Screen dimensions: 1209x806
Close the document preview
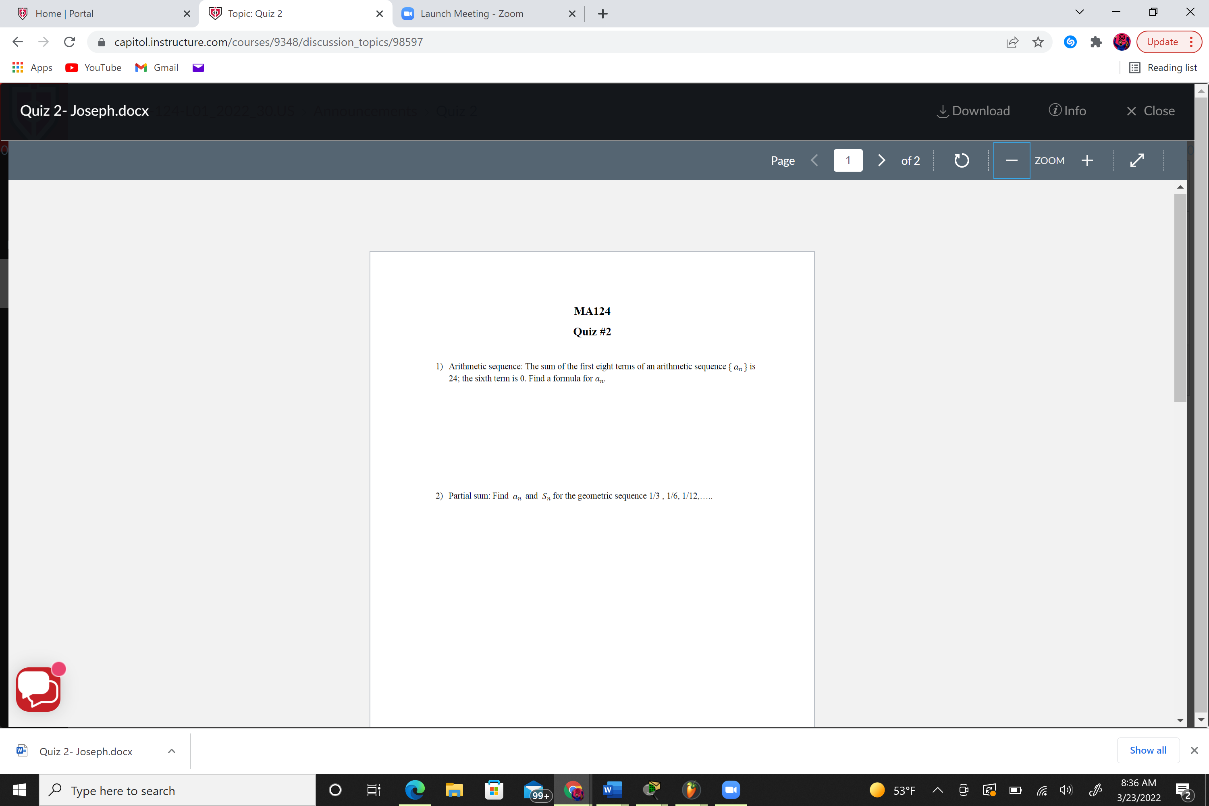pos(1150,111)
